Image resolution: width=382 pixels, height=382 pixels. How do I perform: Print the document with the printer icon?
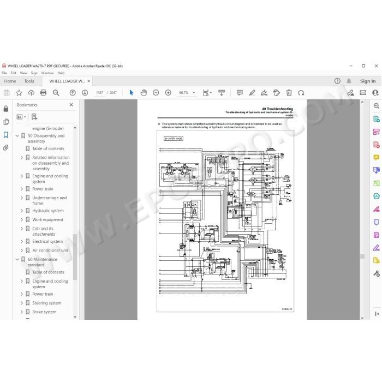43,93
